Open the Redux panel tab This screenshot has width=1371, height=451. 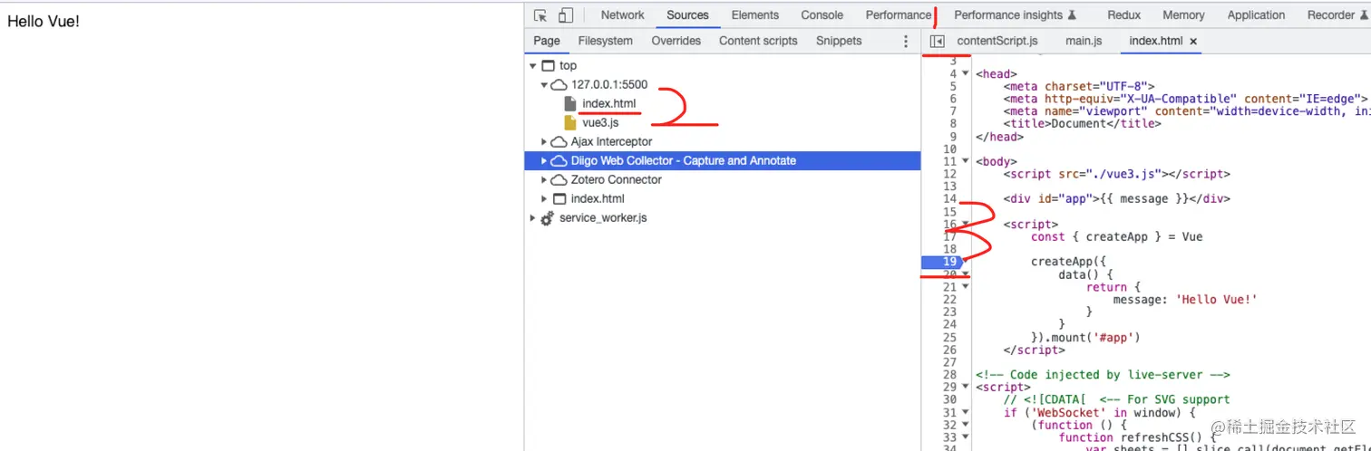[x=1123, y=15]
